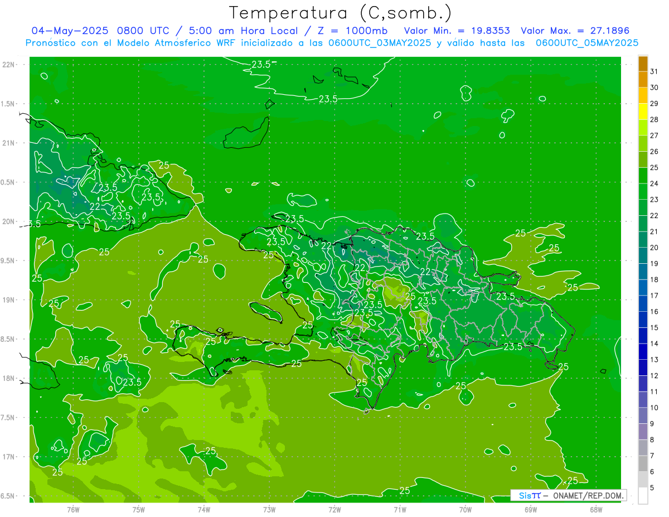Select the '0600UTC_03MAY2025' initialization timestamp
This screenshot has height=517, width=669.
coord(380,42)
